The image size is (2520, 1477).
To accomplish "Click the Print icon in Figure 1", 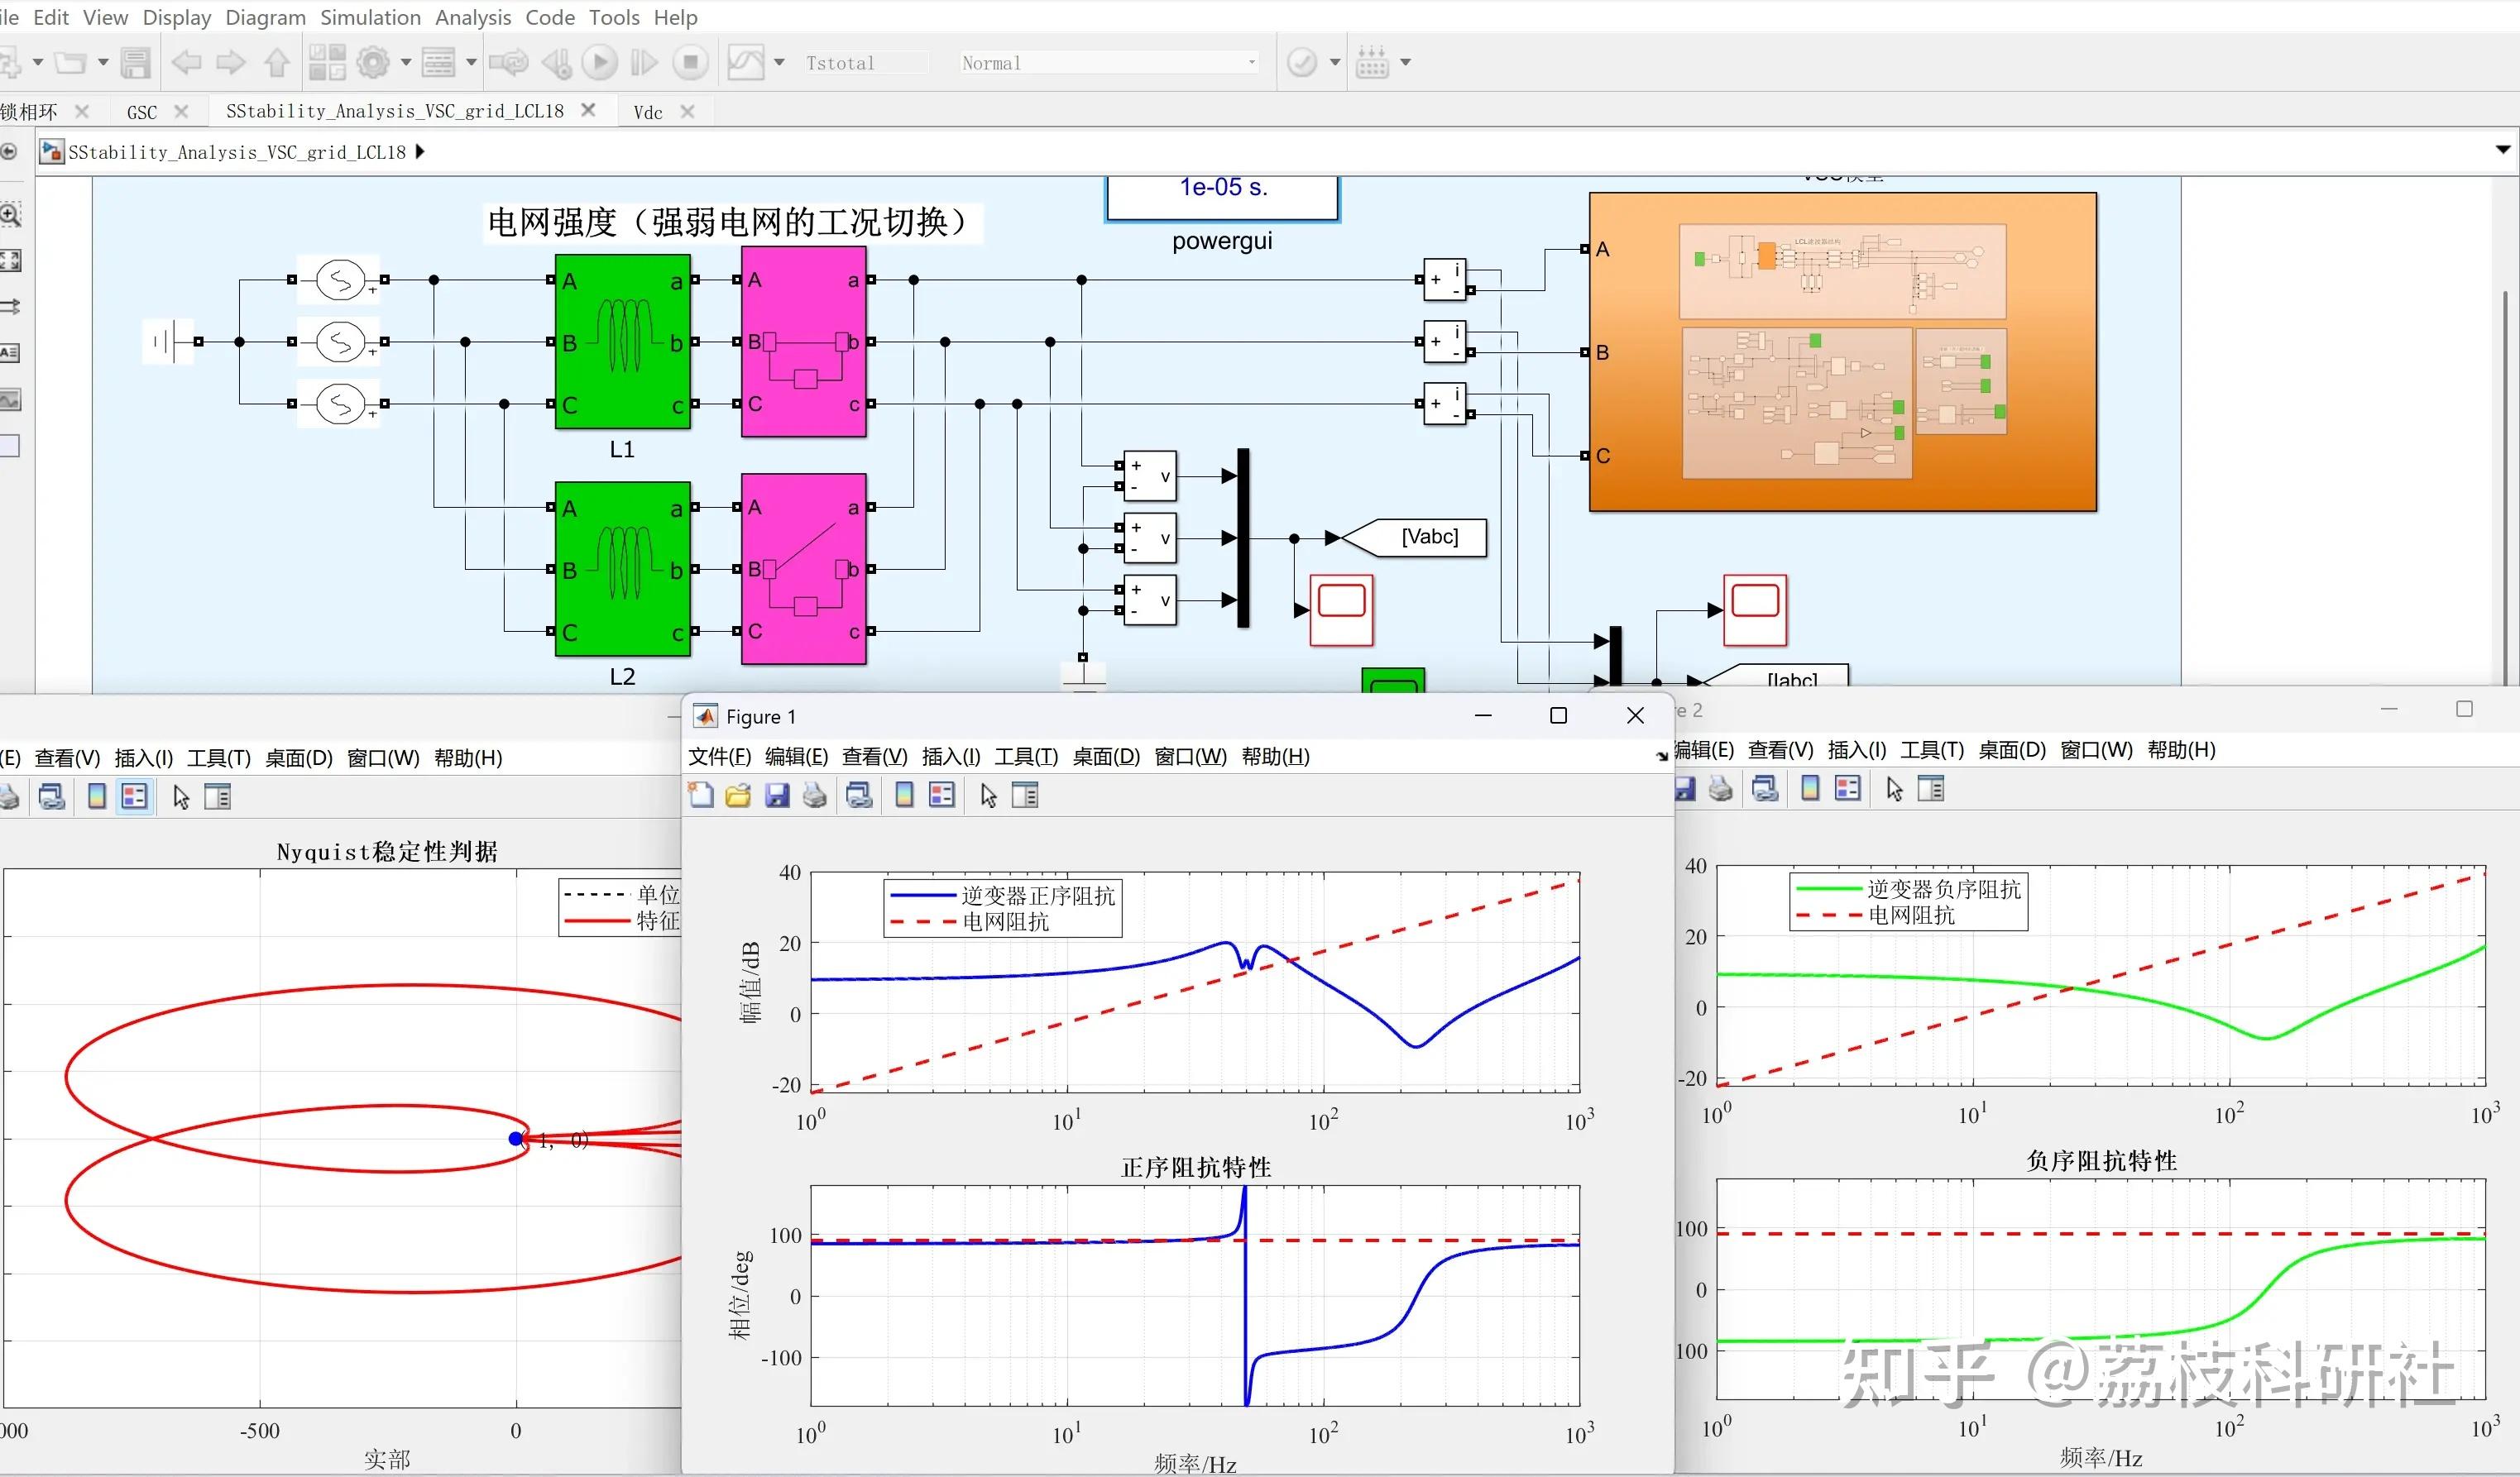I will pos(815,796).
